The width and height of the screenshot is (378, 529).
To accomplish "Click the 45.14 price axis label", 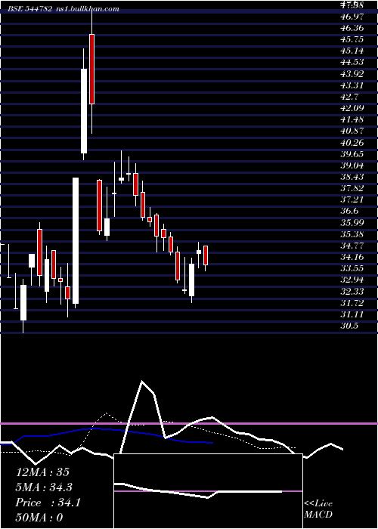I will coord(352,51).
